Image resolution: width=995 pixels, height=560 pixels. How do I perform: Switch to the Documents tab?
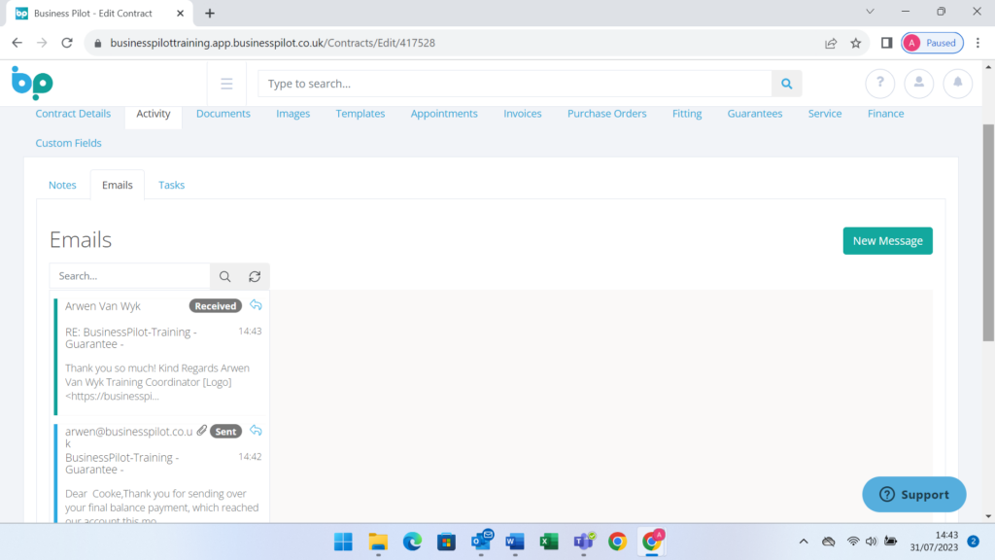click(223, 114)
